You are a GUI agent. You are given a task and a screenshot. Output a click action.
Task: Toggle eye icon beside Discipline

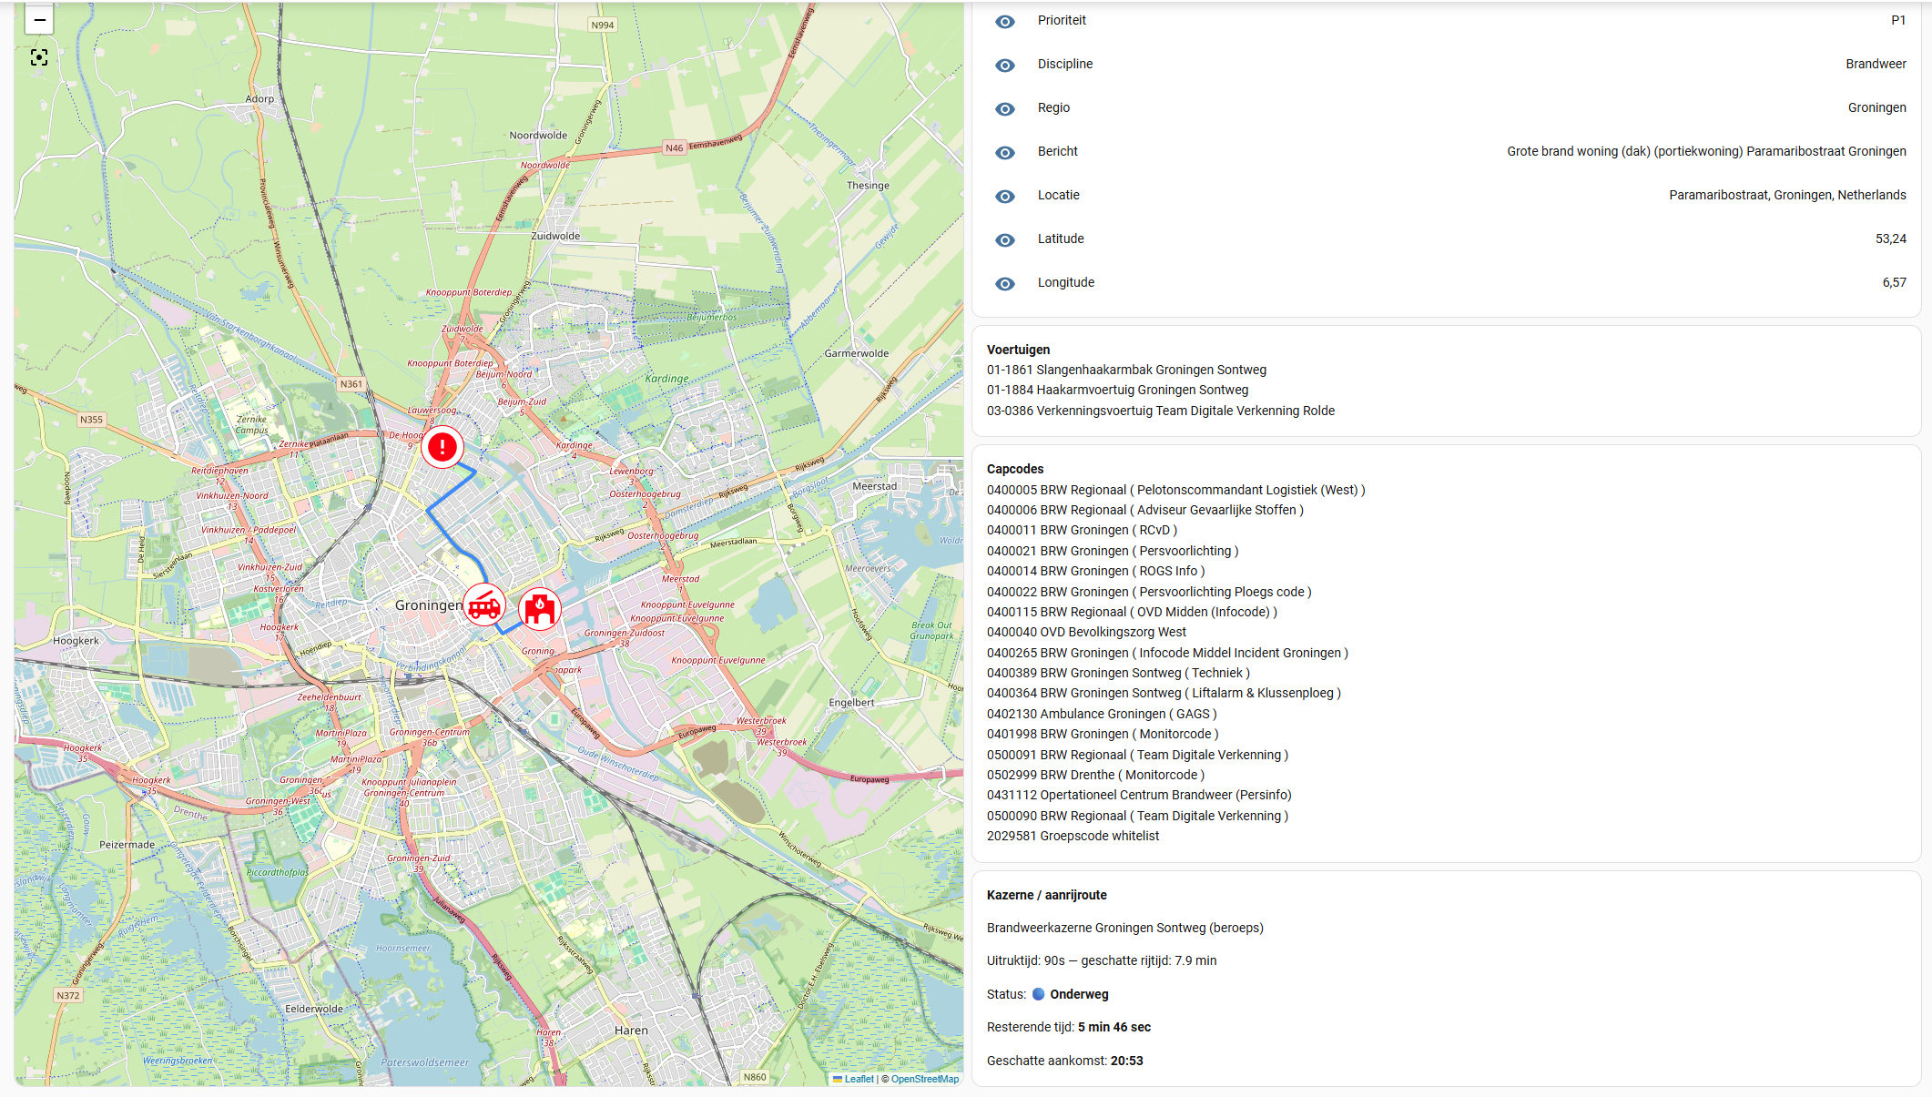tap(1005, 65)
